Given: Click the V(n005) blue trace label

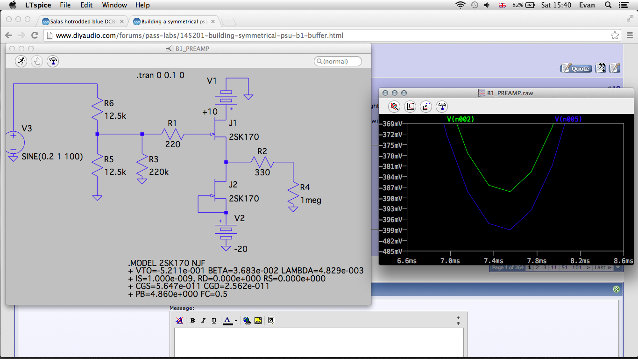Looking at the screenshot, I should [568, 119].
